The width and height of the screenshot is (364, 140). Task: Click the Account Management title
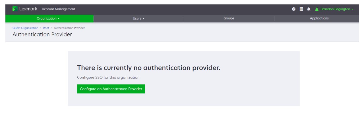[58, 9]
